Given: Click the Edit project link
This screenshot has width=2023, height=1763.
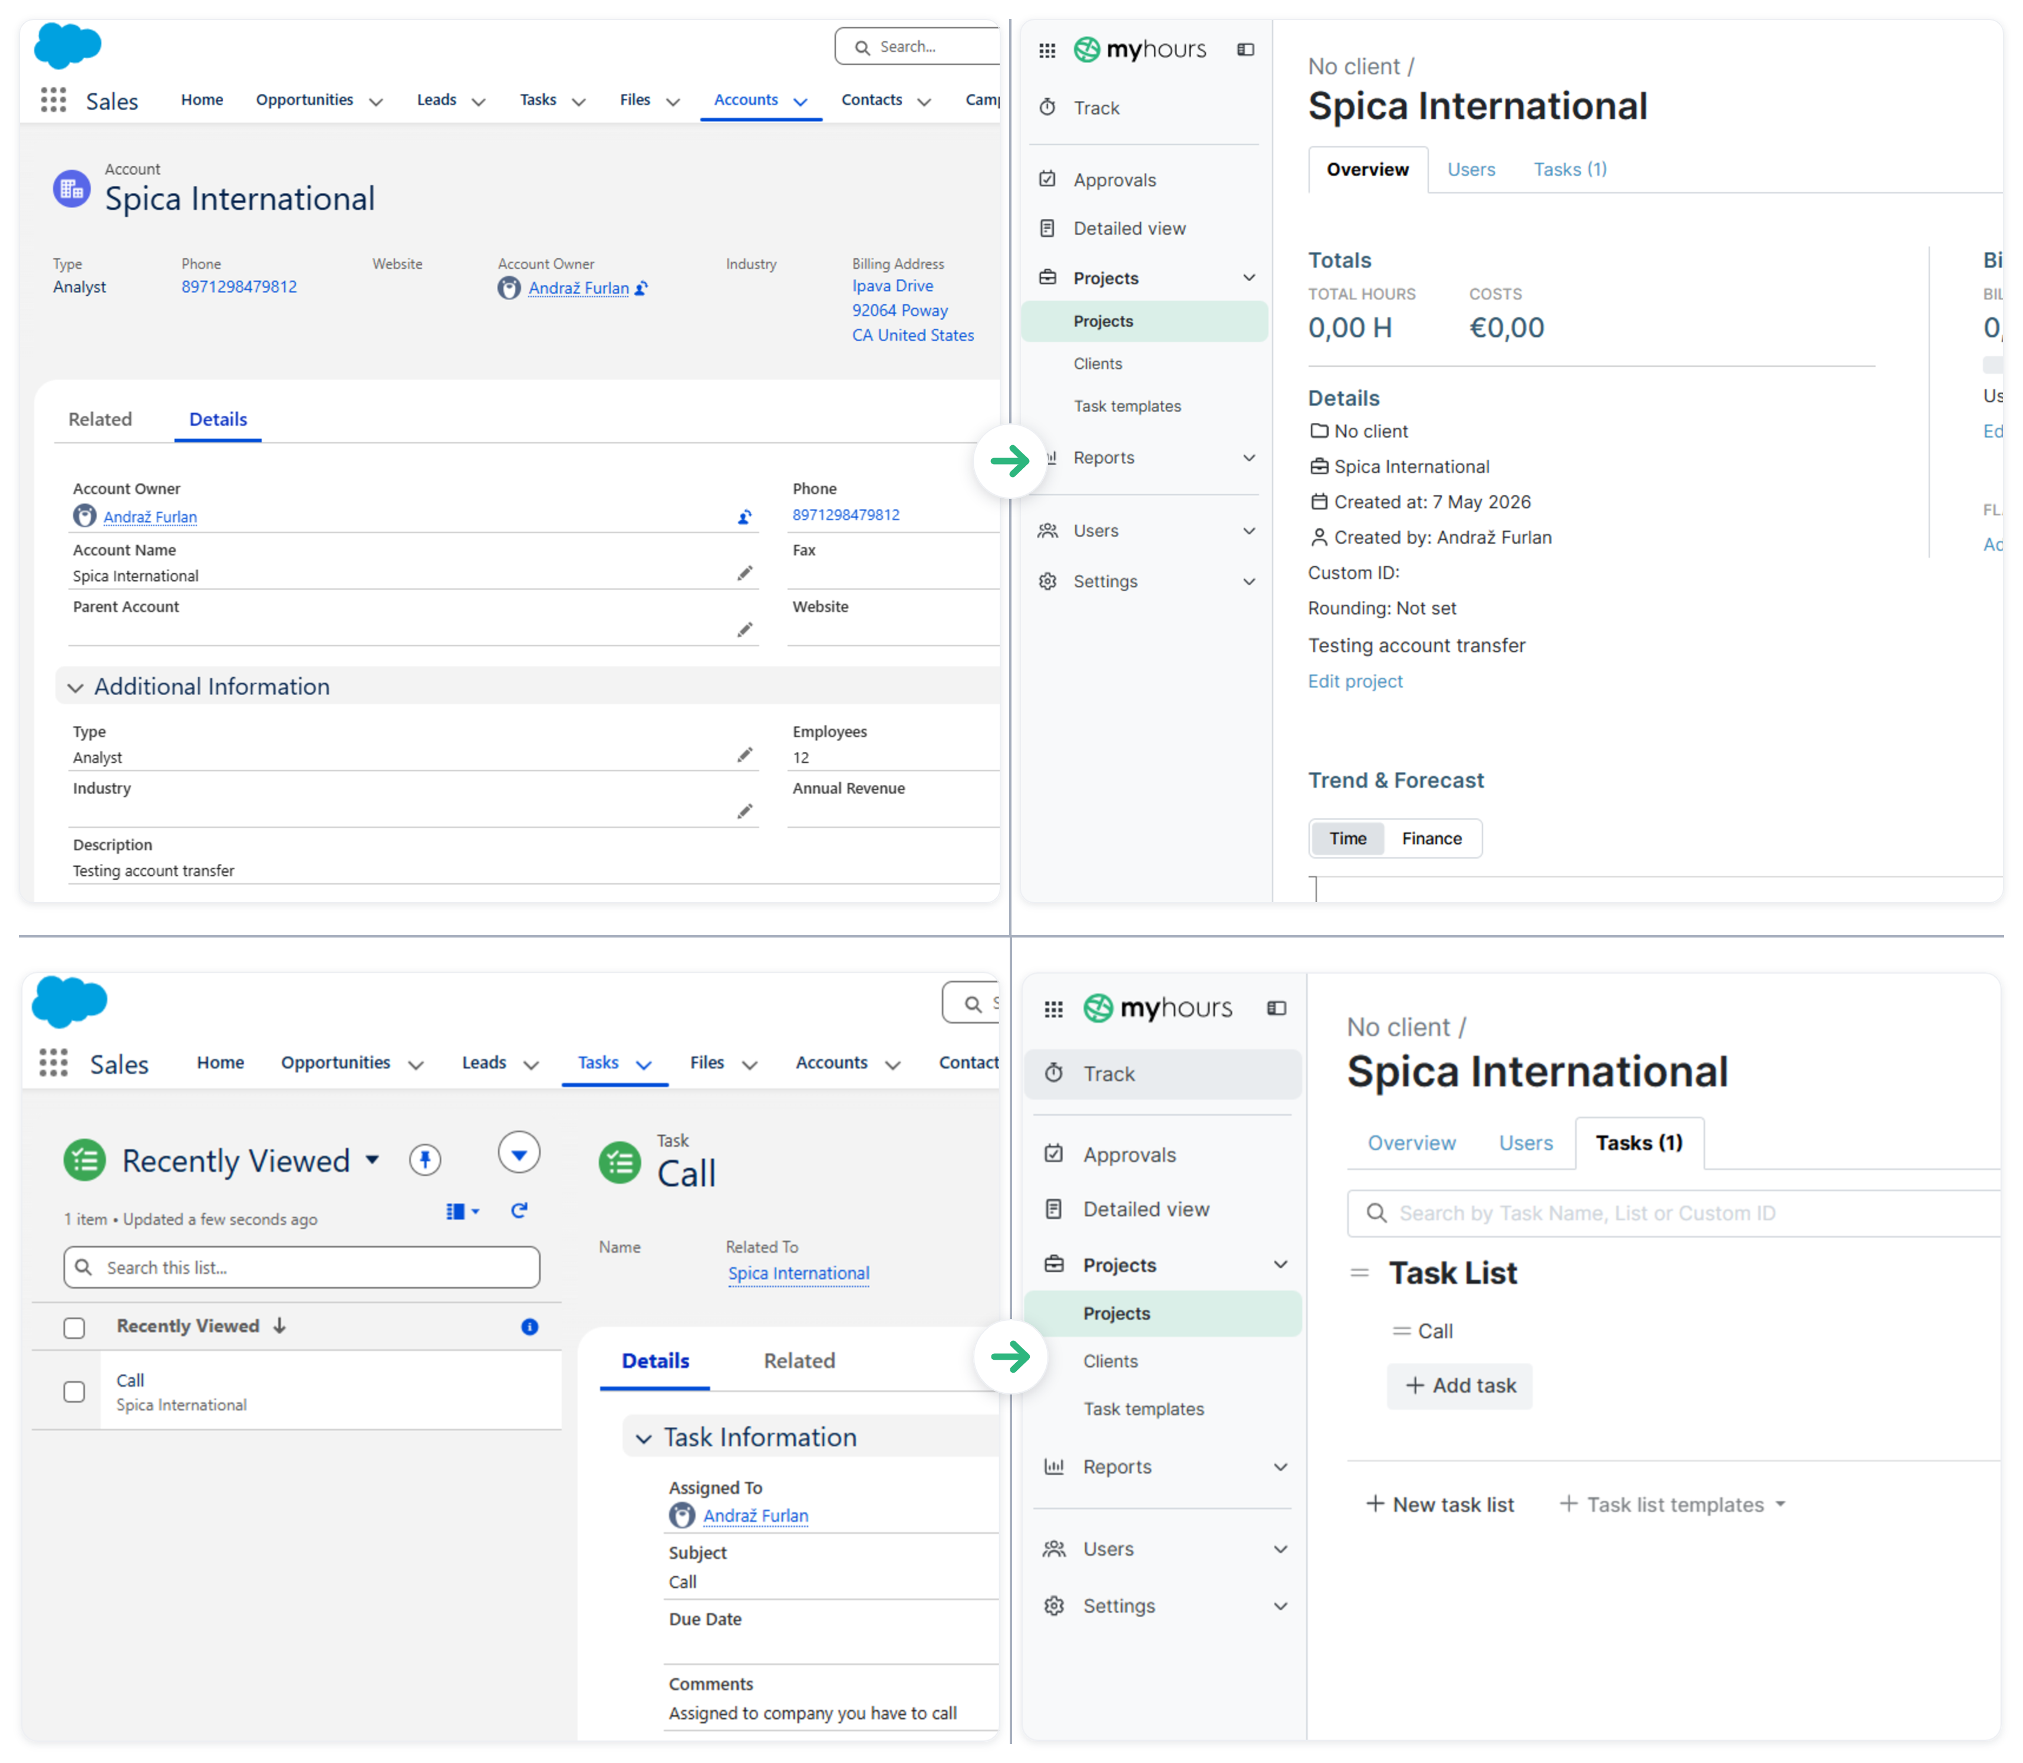Looking at the screenshot, I should coord(1354,681).
